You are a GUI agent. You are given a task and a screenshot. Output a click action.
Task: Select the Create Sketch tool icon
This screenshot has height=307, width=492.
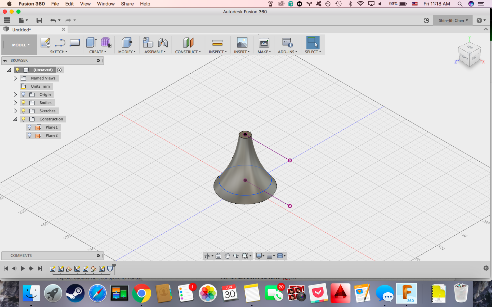coord(45,43)
